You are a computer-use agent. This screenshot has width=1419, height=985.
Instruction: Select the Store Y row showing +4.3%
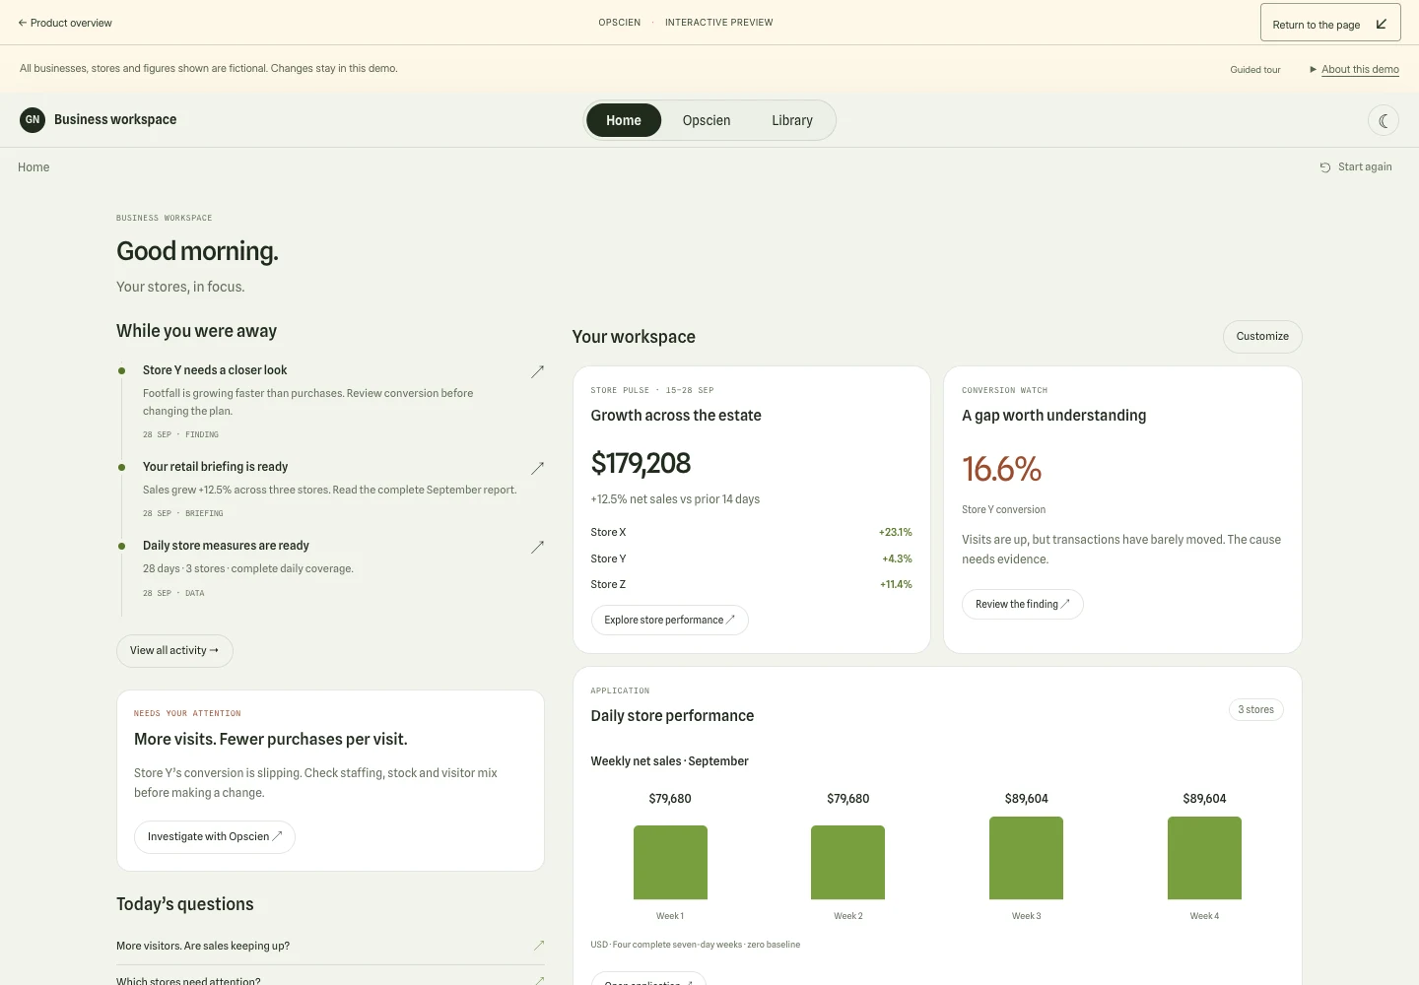click(752, 559)
